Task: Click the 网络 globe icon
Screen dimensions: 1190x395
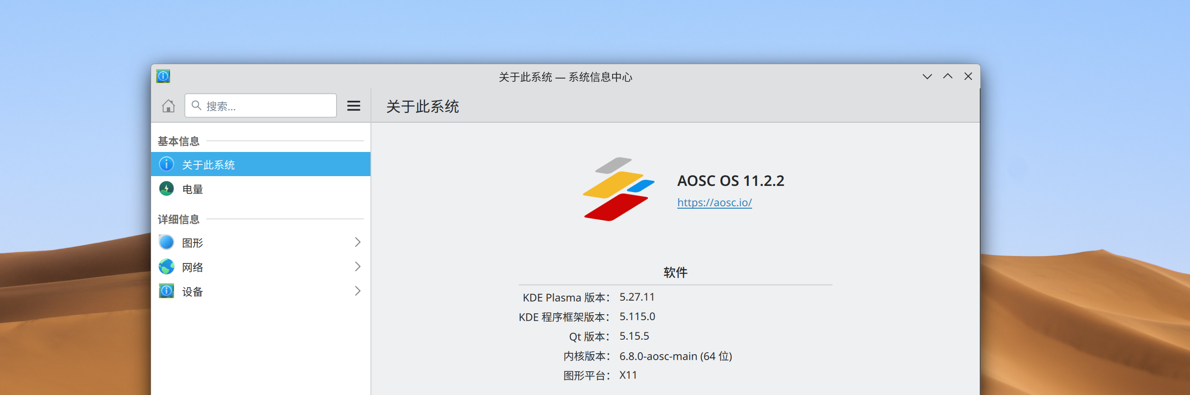Action: (166, 267)
